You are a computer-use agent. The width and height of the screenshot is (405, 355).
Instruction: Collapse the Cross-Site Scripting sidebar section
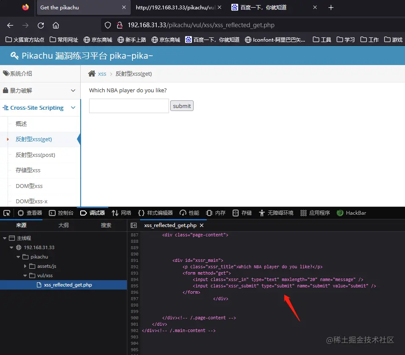click(40, 108)
